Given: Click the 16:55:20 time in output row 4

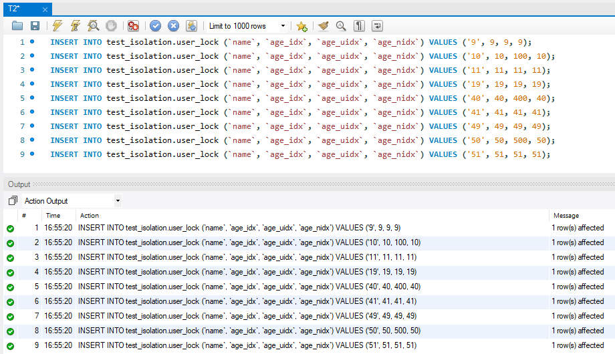Looking at the screenshot, I should (58, 272).
